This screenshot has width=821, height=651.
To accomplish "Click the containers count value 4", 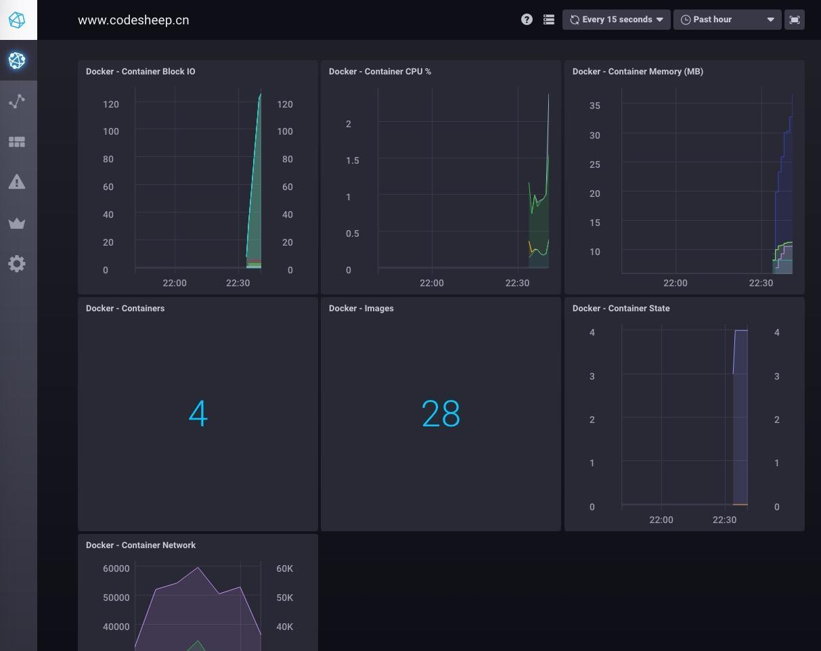I will (x=198, y=413).
